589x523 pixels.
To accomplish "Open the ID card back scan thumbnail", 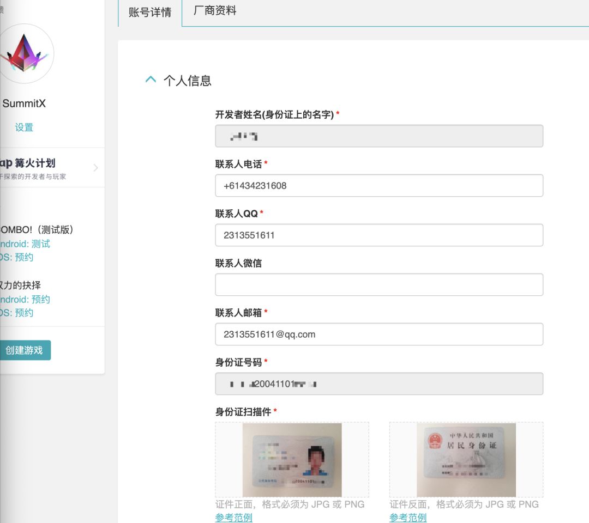I will point(466,460).
